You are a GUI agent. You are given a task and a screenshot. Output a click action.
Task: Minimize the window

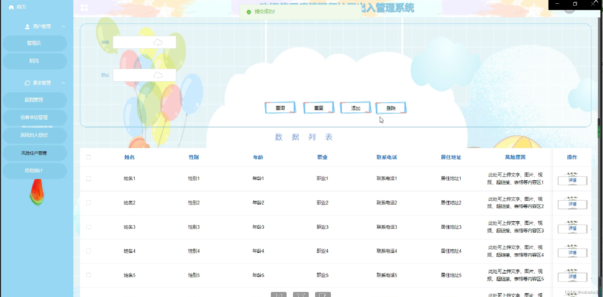pyautogui.click(x=557, y=4)
